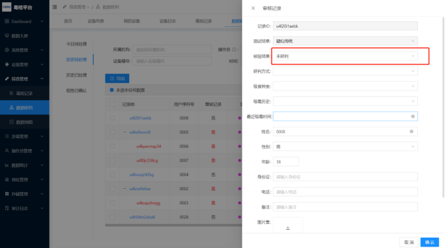This screenshot has width=445, height=248.
Task: Tick the select-all checkbox in the table header
Action: click(112, 104)
